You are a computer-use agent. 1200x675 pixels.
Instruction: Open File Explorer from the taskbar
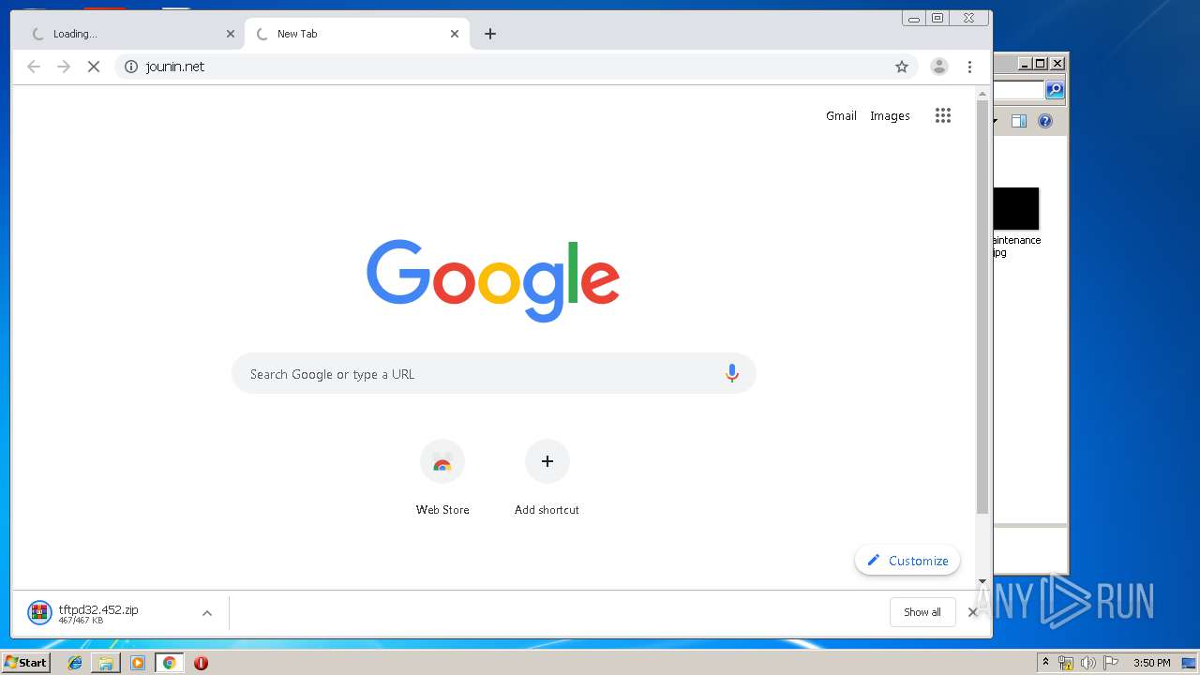[106, 663]
